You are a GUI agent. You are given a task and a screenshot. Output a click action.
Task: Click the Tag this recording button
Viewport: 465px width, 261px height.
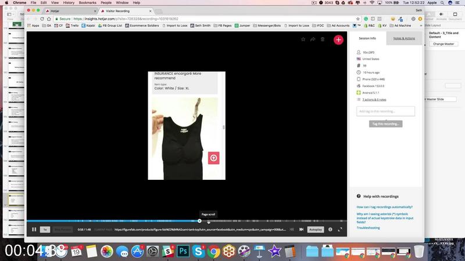tap(385, 124)
